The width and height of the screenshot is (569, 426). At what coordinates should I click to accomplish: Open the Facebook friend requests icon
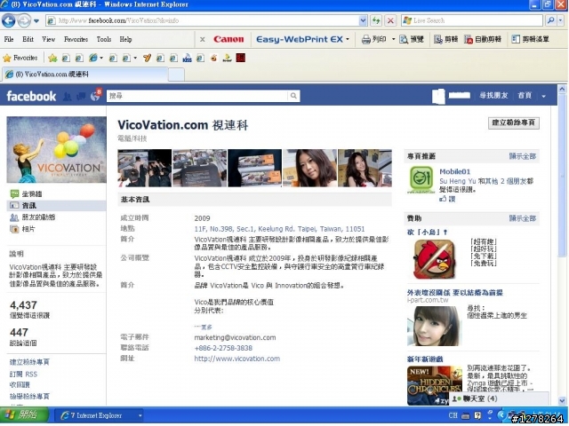(68, 97)
